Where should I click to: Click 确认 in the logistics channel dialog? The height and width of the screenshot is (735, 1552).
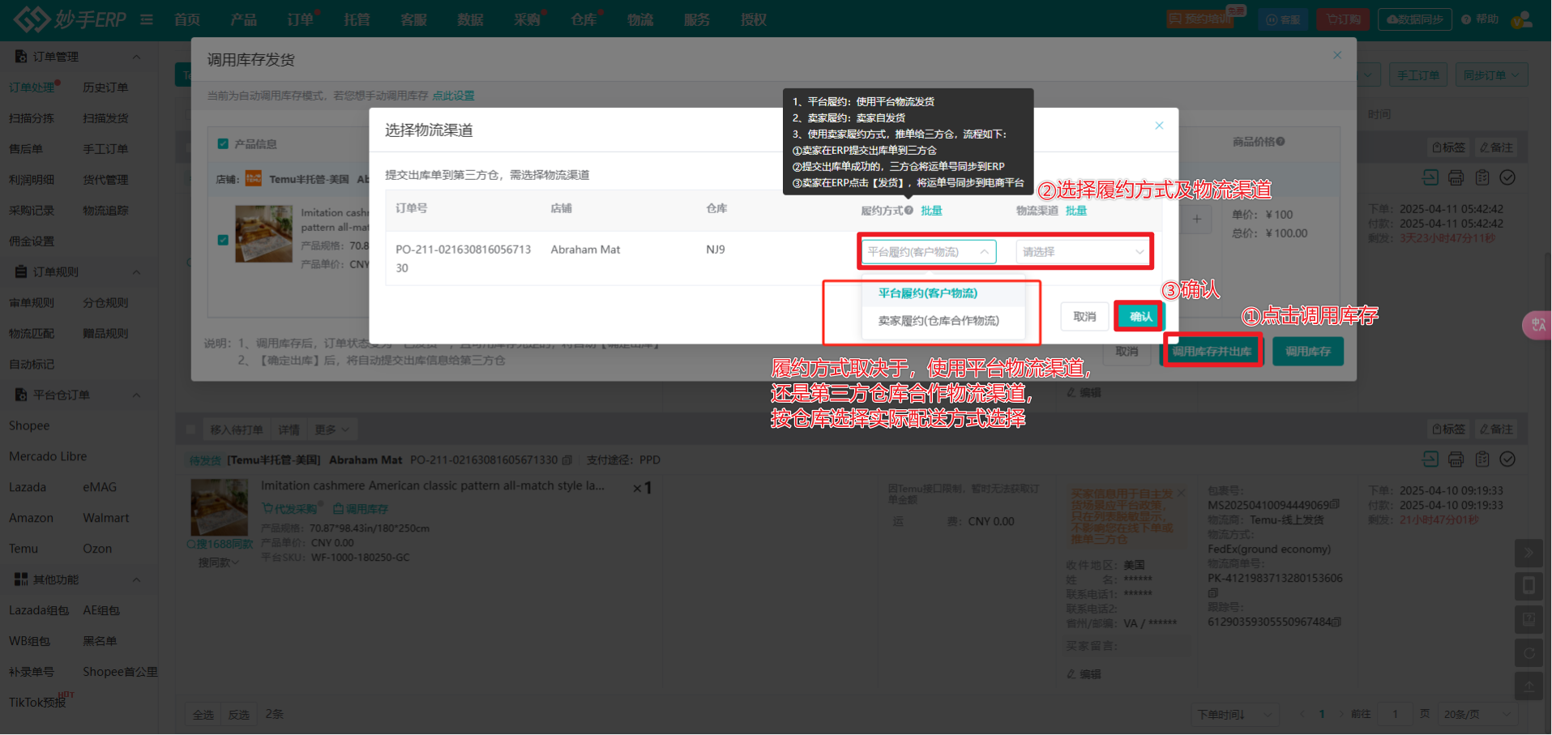tap(1140, 317)
